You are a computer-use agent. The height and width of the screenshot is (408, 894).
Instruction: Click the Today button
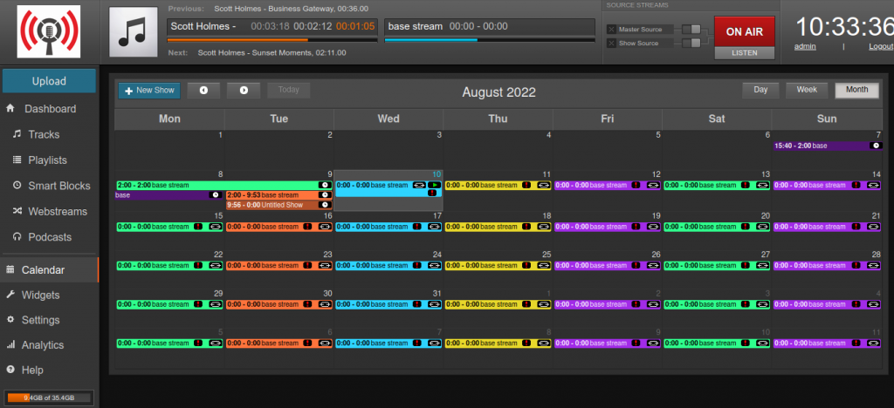[x=288, y=91]
